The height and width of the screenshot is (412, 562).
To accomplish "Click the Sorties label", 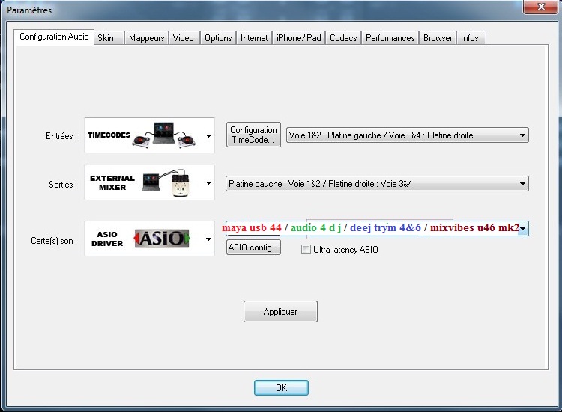I will click(63, 185).
